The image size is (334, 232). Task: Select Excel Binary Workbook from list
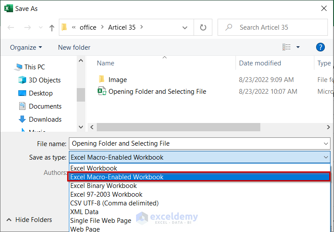tap(103, 186)
